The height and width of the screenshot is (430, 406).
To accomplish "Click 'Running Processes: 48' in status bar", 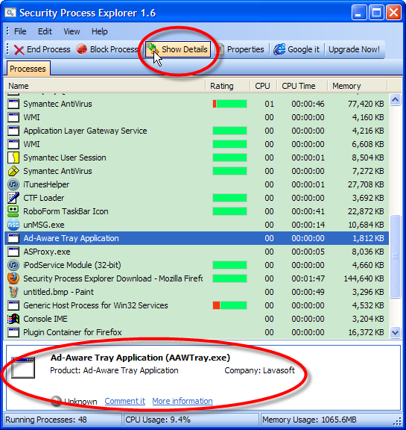I will pyautogui.click(x=46, y=420).
